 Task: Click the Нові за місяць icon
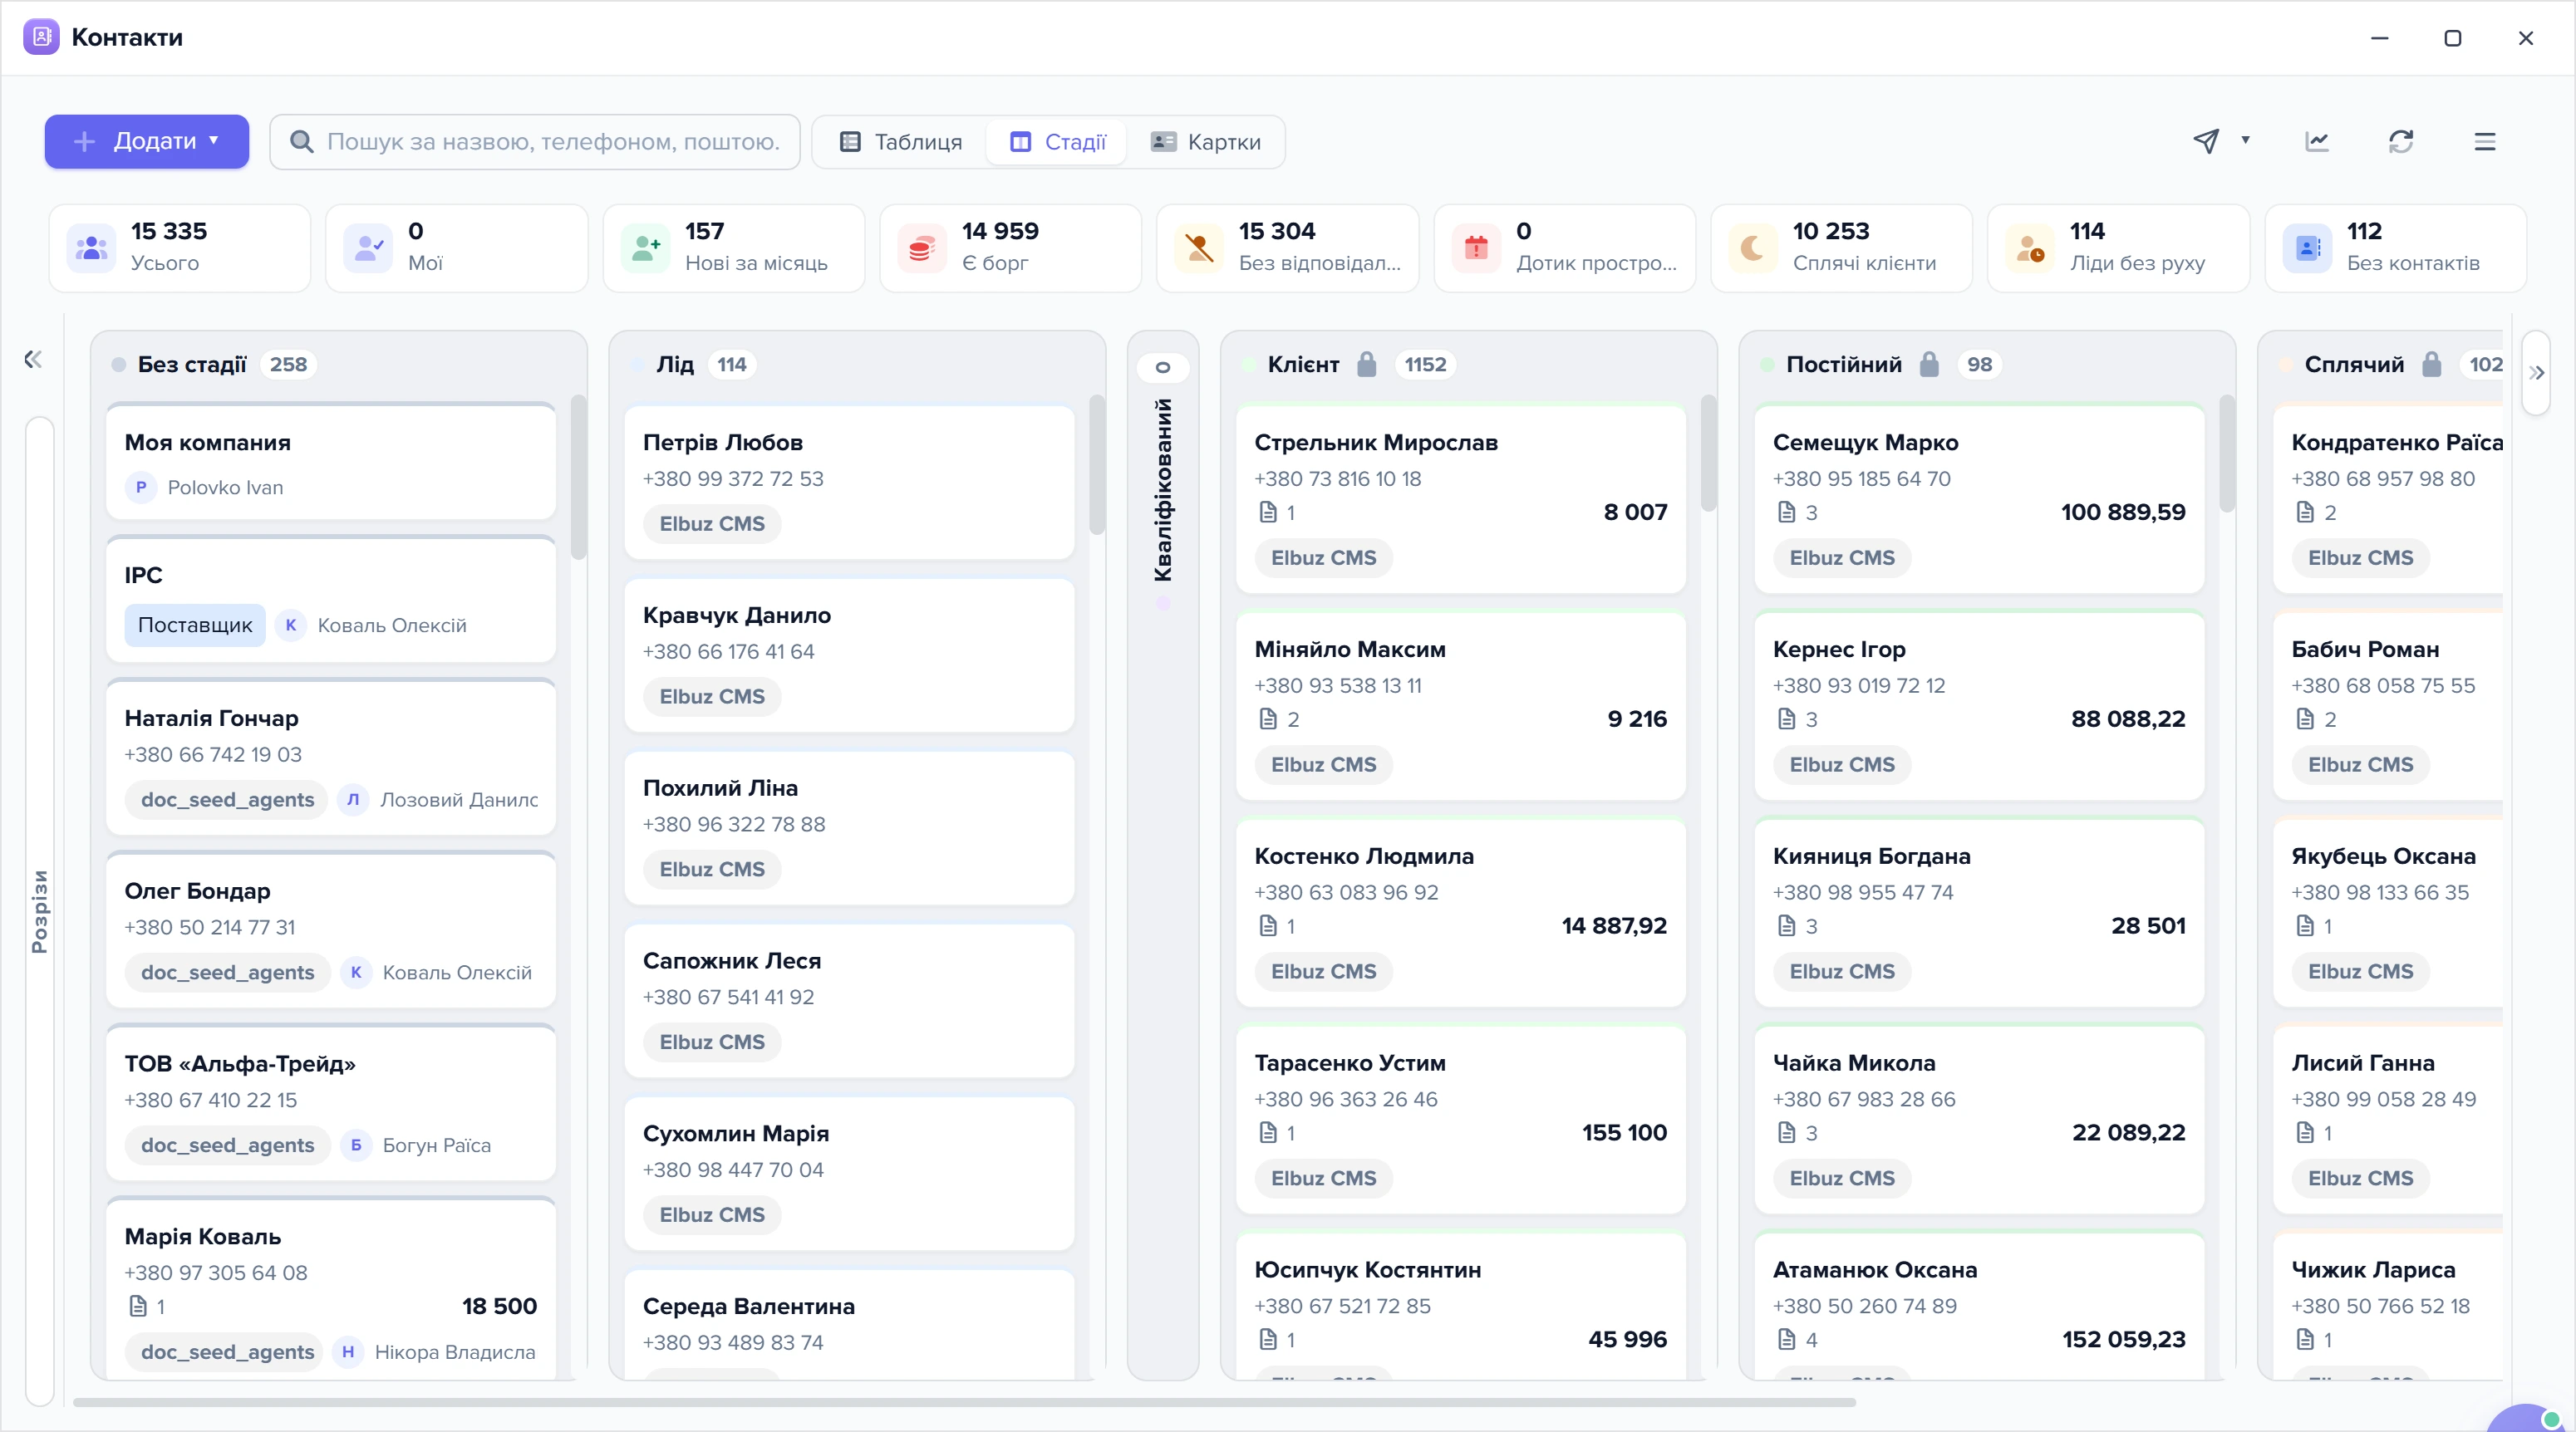click(646, 248)
